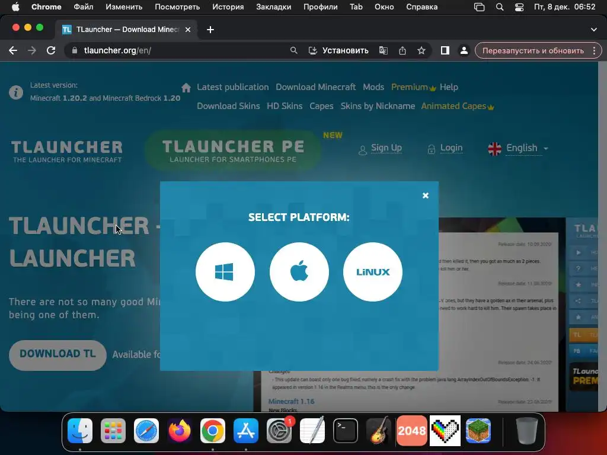607x455 pixels.
Task: Select the TLauncher browser tab
Action: [127, 30]
